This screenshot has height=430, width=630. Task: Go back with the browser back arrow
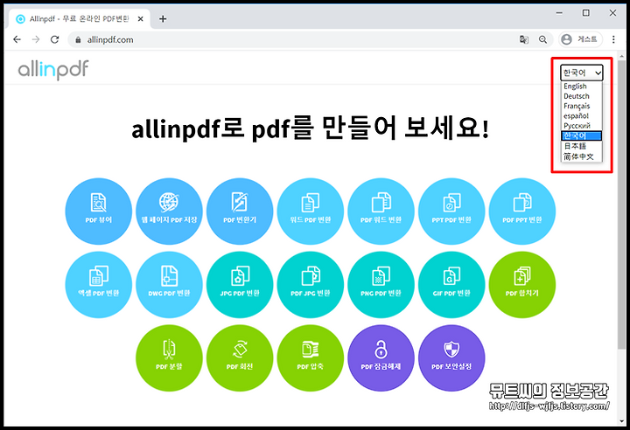coord(17,39)
